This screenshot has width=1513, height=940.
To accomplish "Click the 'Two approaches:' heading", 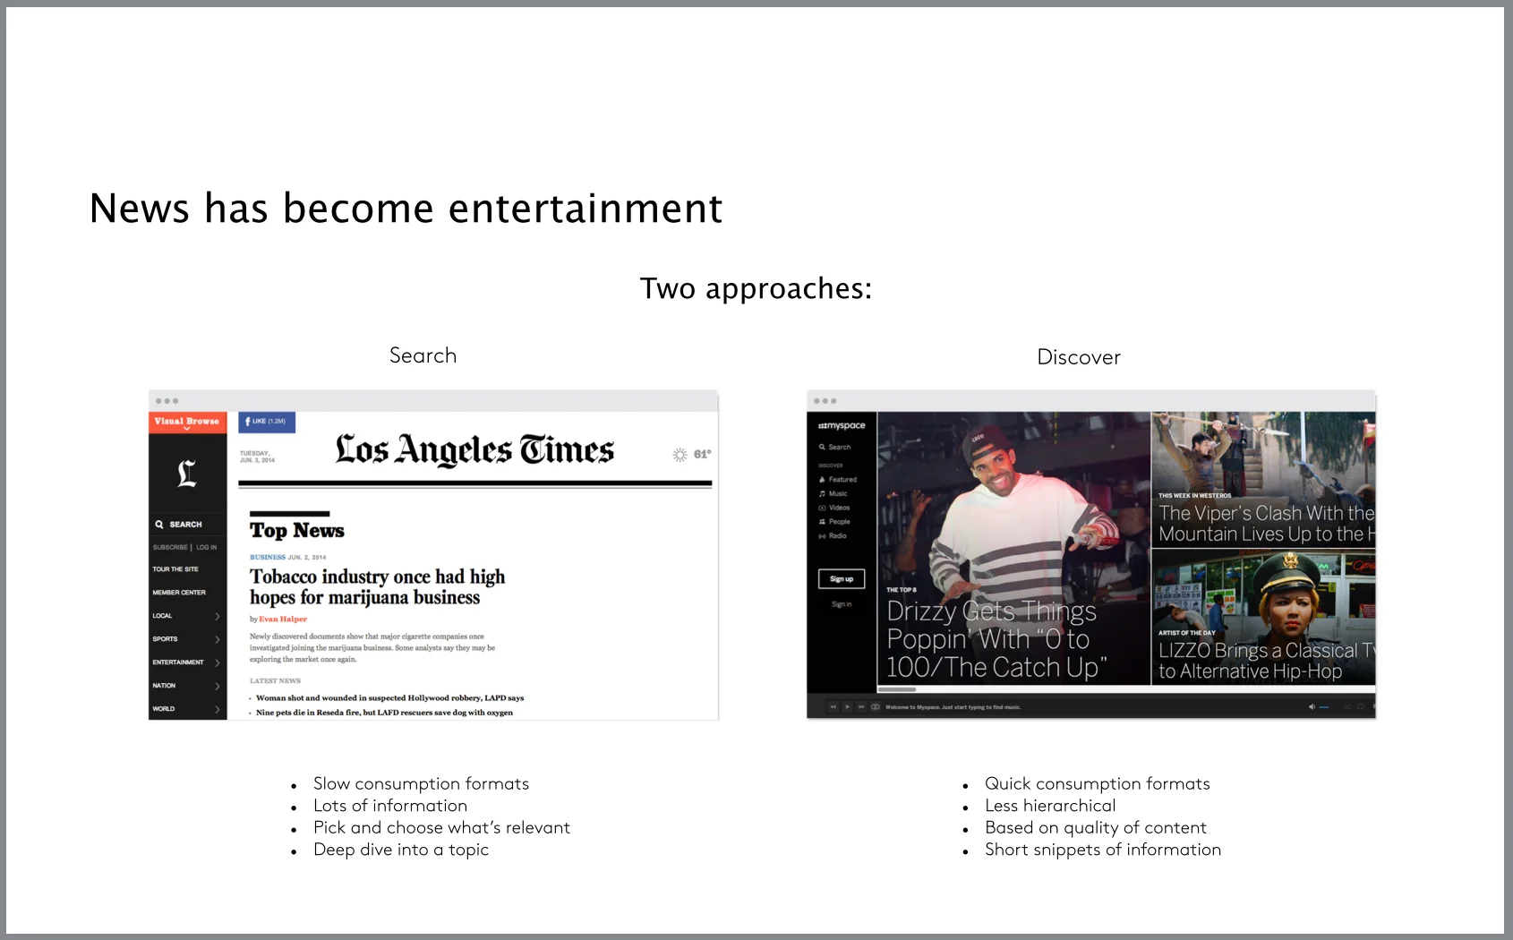I will [x=756, y=289].
